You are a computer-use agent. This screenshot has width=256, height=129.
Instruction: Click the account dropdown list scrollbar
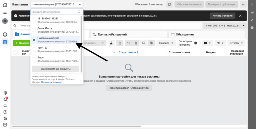[81, 37]
